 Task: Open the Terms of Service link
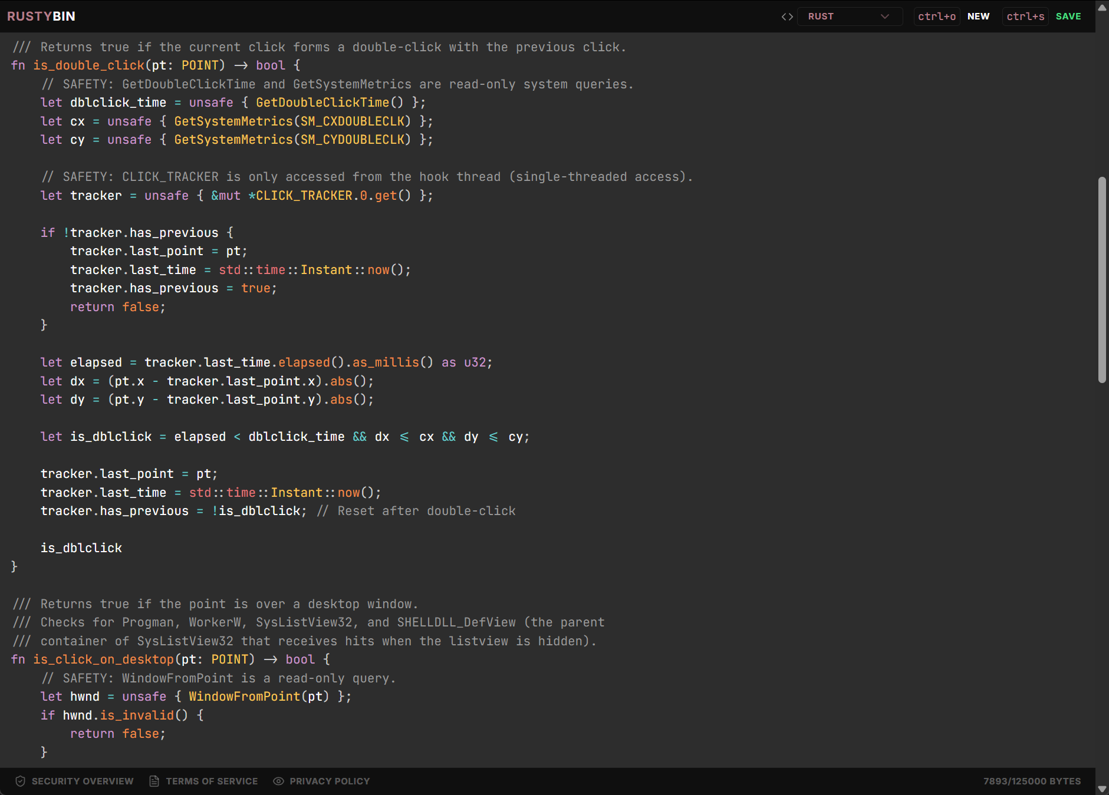(212, 781)
